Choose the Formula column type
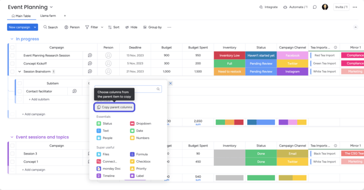The height and width of the screenshot is (190, 364). 139,154
